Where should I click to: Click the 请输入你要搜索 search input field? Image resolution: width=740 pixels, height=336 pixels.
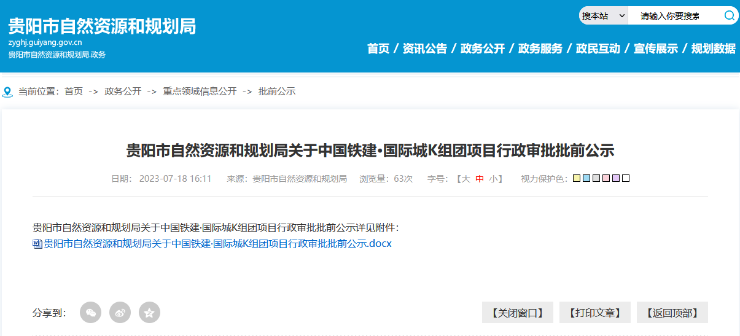pos(672,16)
